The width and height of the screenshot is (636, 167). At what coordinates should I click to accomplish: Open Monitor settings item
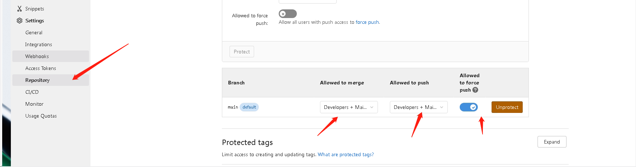[x=34, y=104]
